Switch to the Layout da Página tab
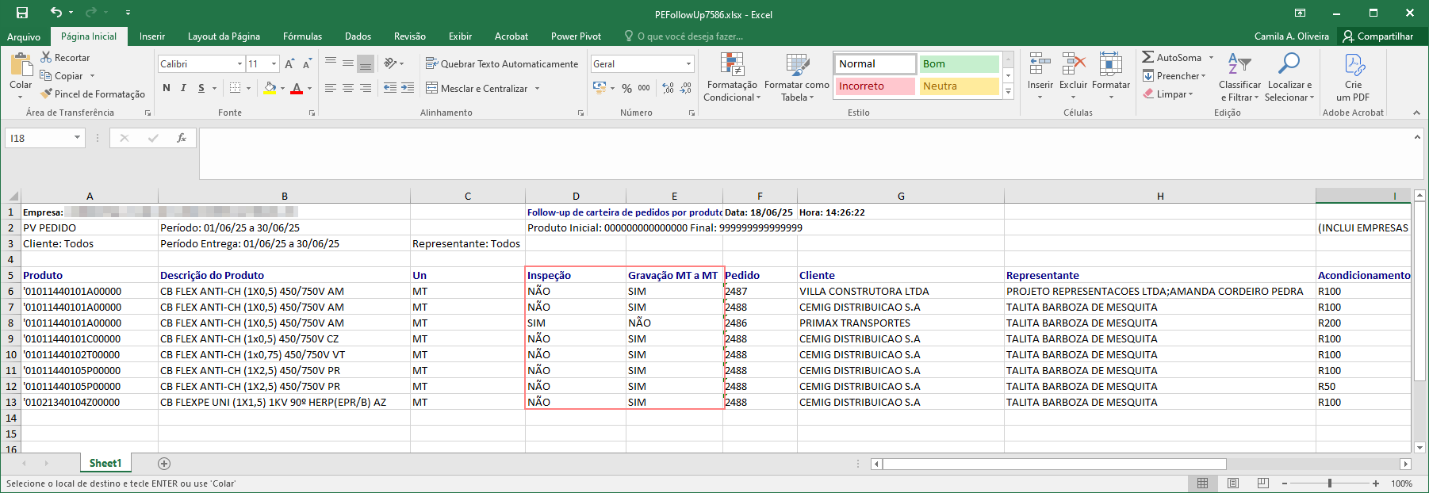The width and height of the screenshot is (1429, 493). (224, 36)
